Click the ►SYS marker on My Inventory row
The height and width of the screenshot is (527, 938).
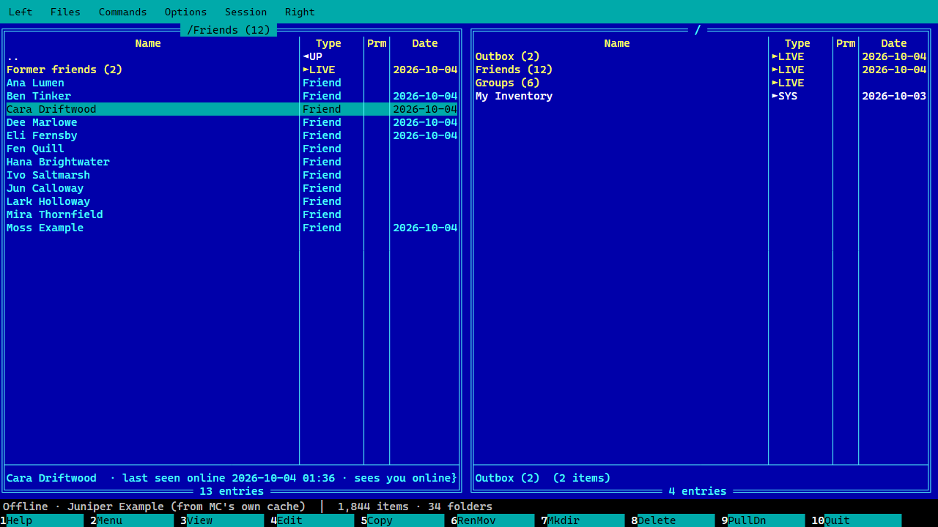click(x=784, y=96)
